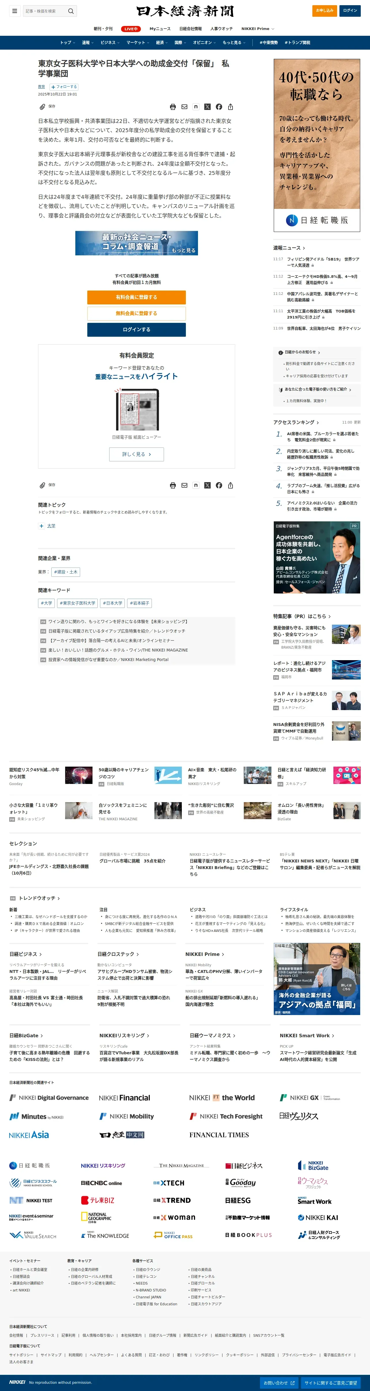Go to Myニュース
The height and width of the screenshot is (1391, 370).
point(160,29)
